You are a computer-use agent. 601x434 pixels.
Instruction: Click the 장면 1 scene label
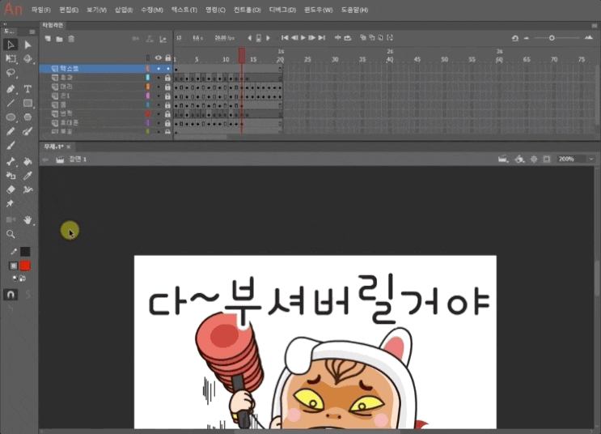78,159
